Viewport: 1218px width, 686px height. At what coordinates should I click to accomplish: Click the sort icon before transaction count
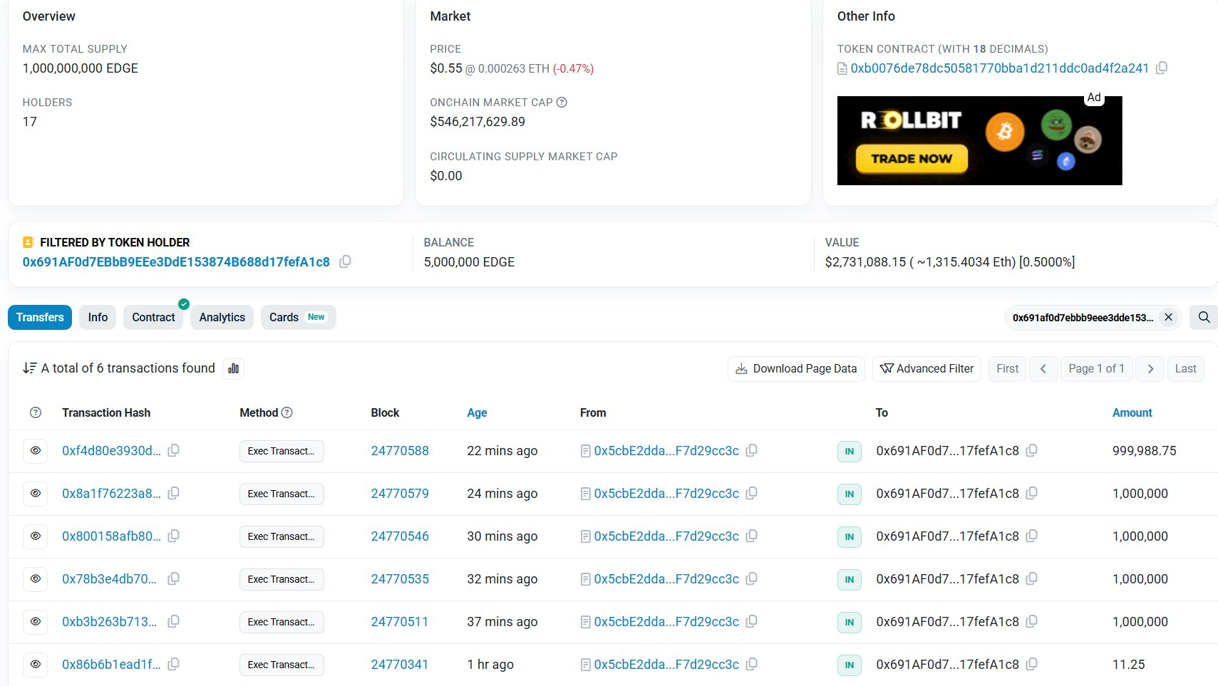tap(29, 368)
